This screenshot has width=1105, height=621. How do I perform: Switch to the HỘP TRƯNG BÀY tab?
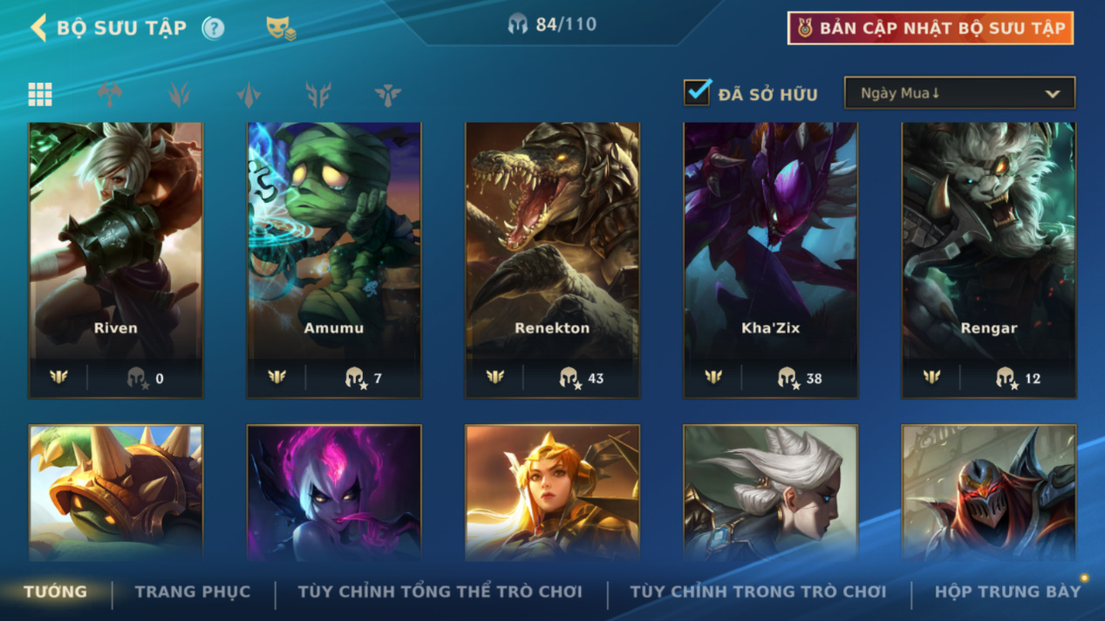(1007, 591)
